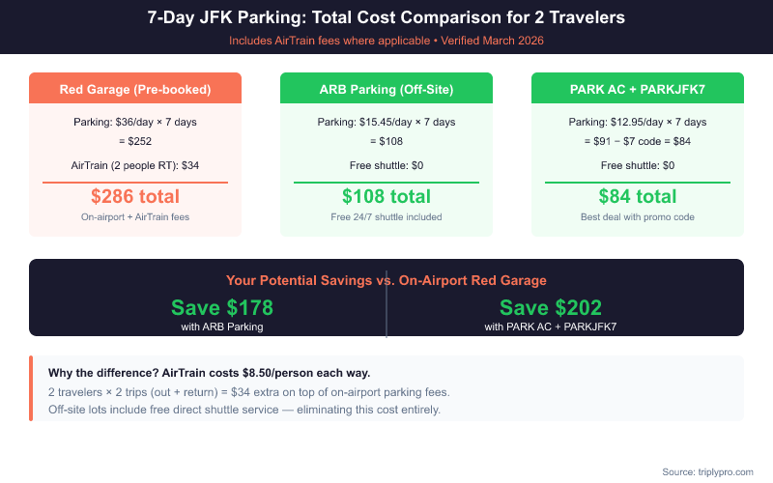773x483 pixels.
Task: Click the Save $202 savings figure
Action: (551, 308)
